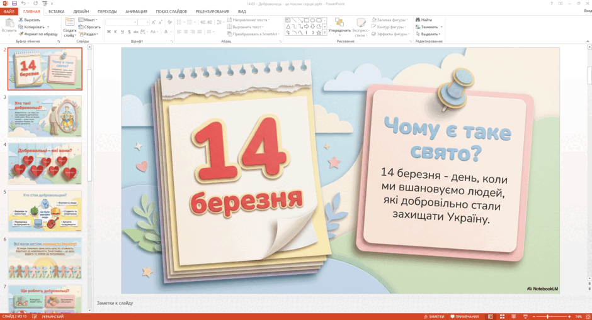Open Направление текста dropdown
This screenshot has width=592, height=320.
click(x=248, y=19)
